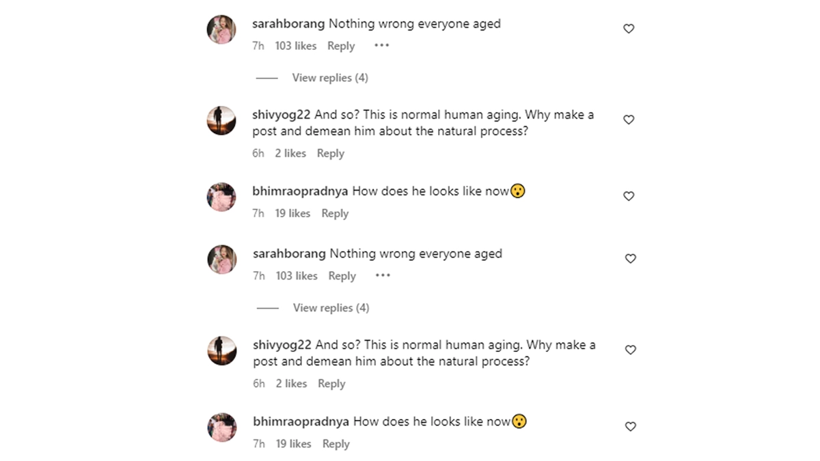This screenshot has width=820, height=461.
Task: Open the sarahborang username link in lower comment
Action: tap(289, 253)
